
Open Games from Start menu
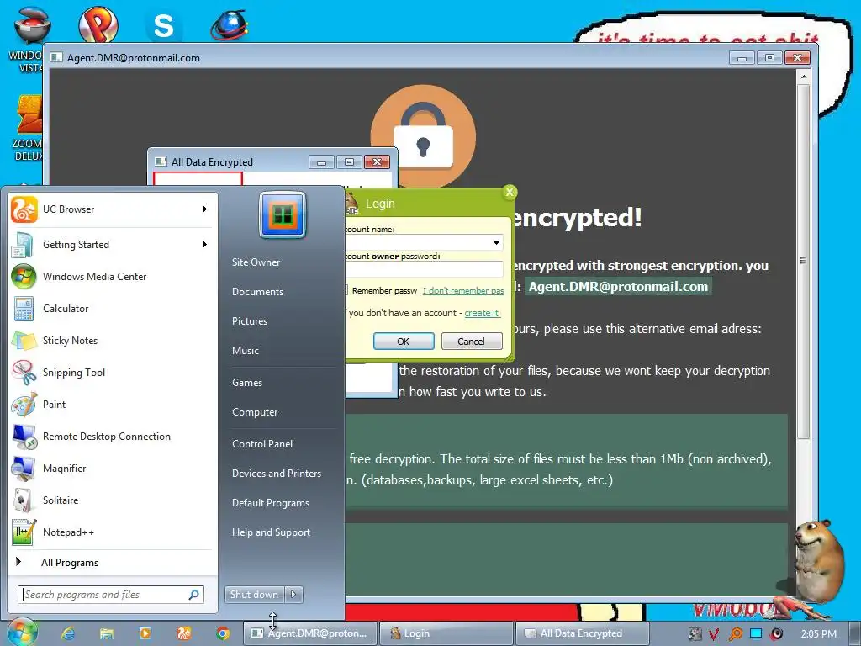[x=247, y=383]
